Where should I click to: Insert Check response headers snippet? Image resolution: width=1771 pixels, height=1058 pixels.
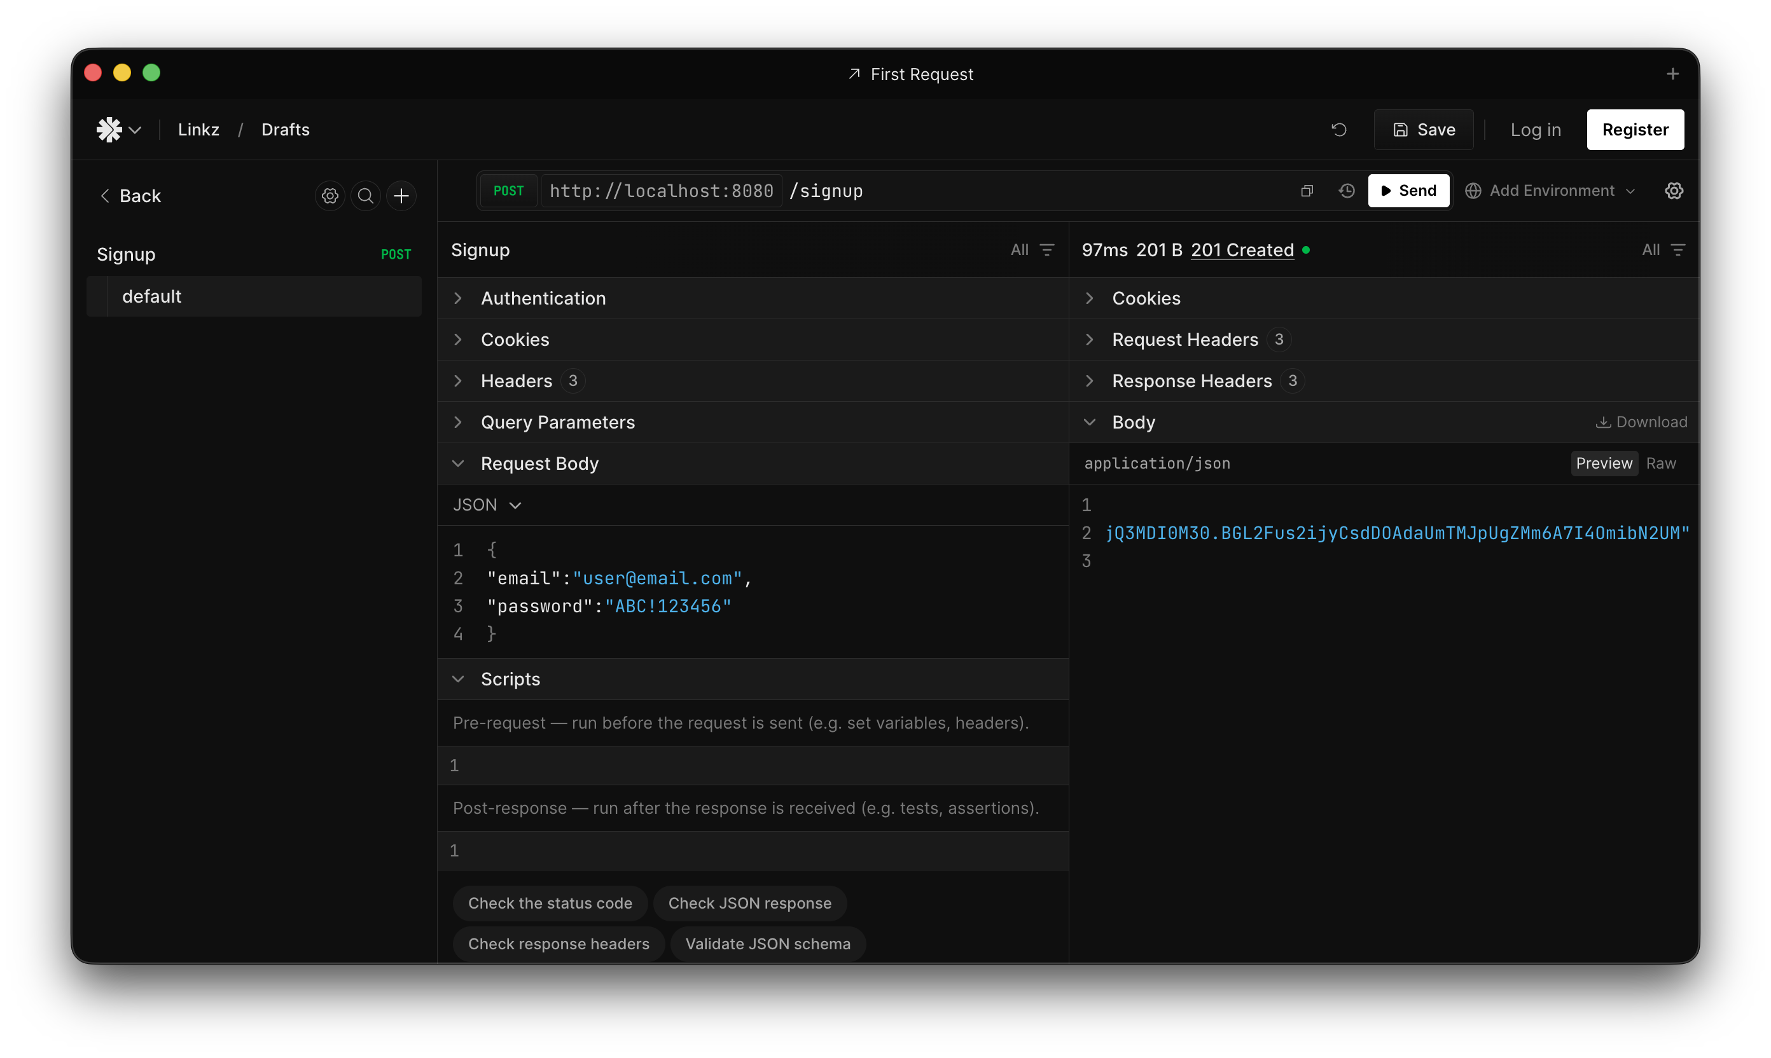point(559,944)
